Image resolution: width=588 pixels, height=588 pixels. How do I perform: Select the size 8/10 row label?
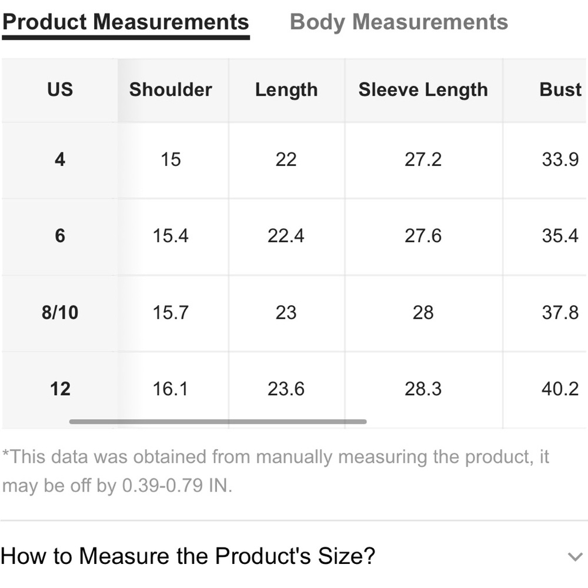click(x=60, y=312)
